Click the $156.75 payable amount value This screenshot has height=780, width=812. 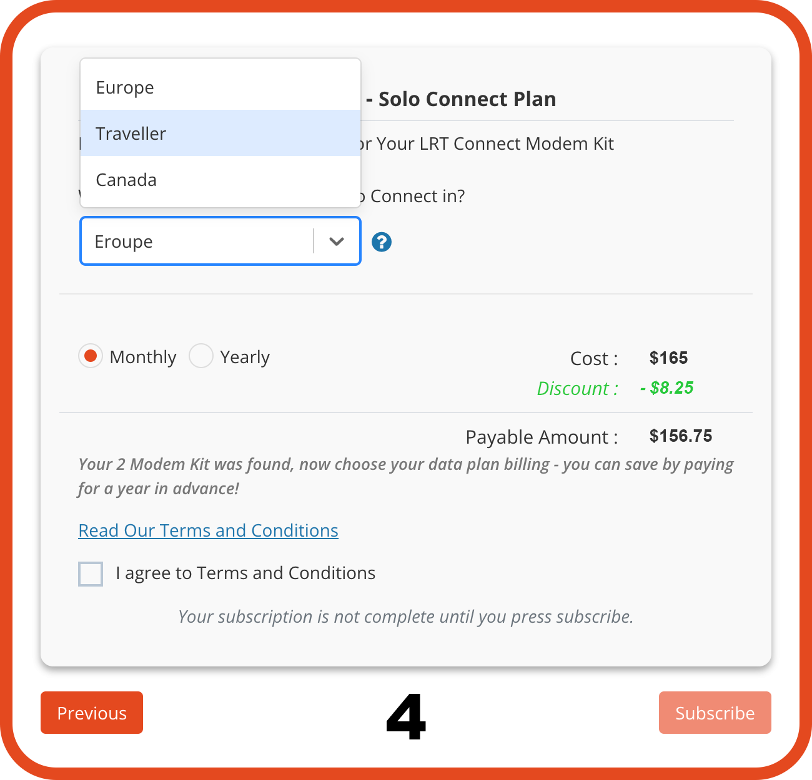(x=681, y=436)
